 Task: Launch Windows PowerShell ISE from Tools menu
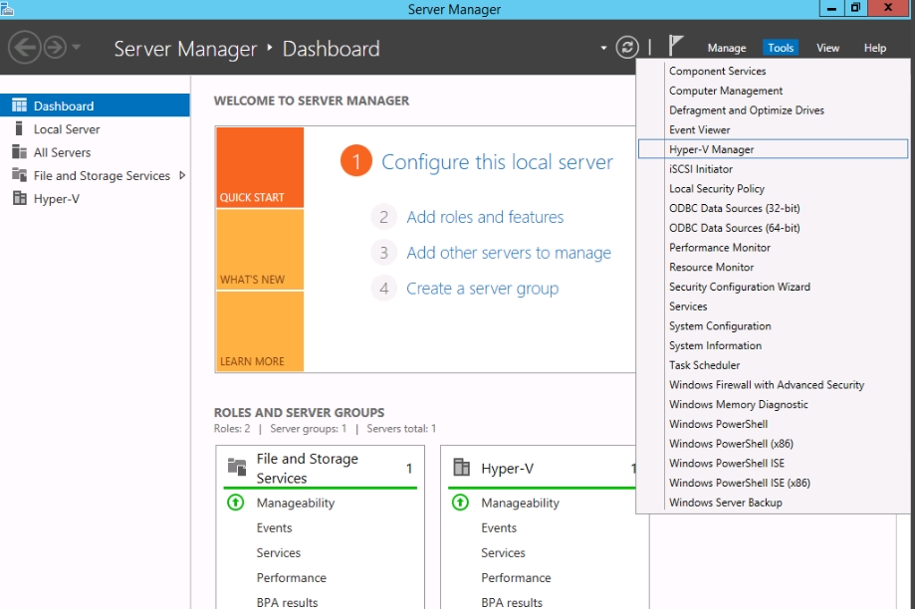coord(726,463)
